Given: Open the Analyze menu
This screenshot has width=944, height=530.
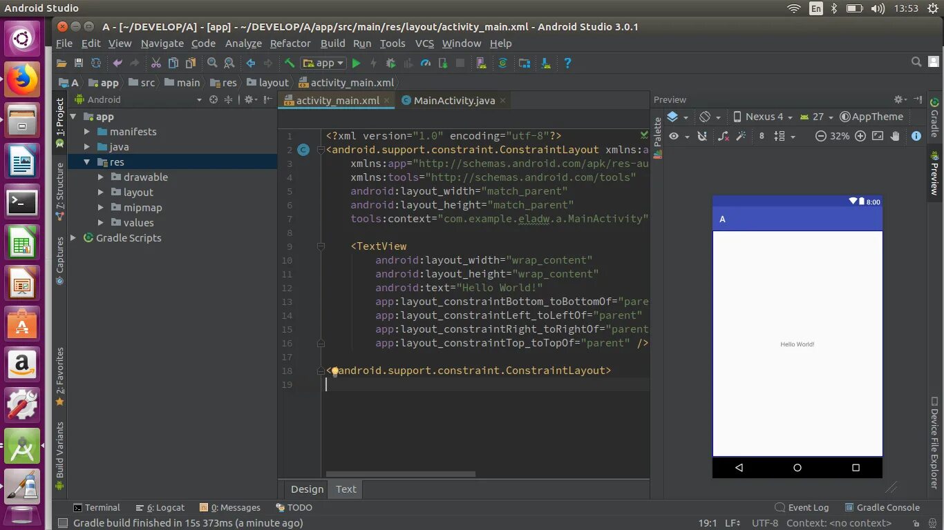Looking at the screenshot, I should pos(243,43).
